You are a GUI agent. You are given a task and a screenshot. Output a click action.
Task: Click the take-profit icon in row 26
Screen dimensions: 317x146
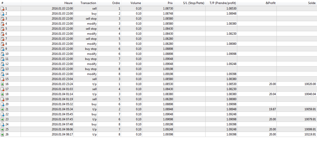pos(3,134)
